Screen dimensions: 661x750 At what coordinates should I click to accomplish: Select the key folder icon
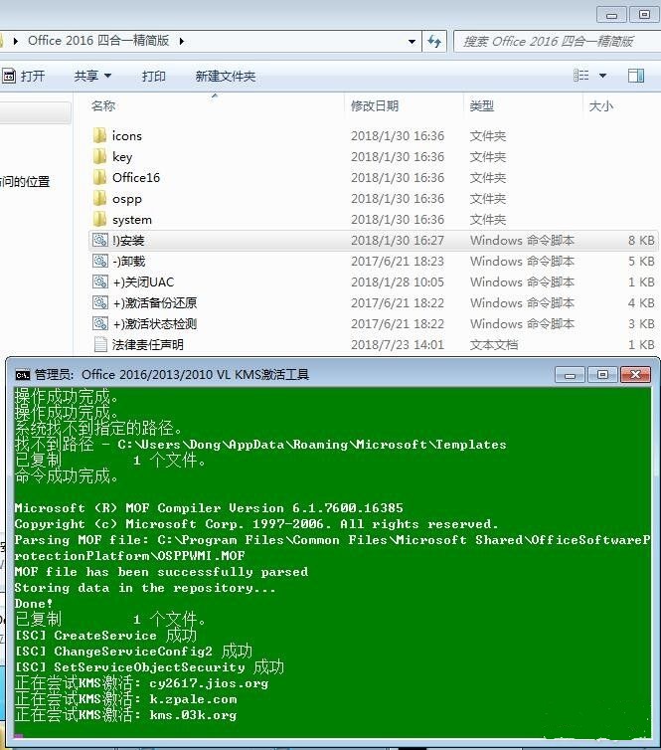click(99, 156)
